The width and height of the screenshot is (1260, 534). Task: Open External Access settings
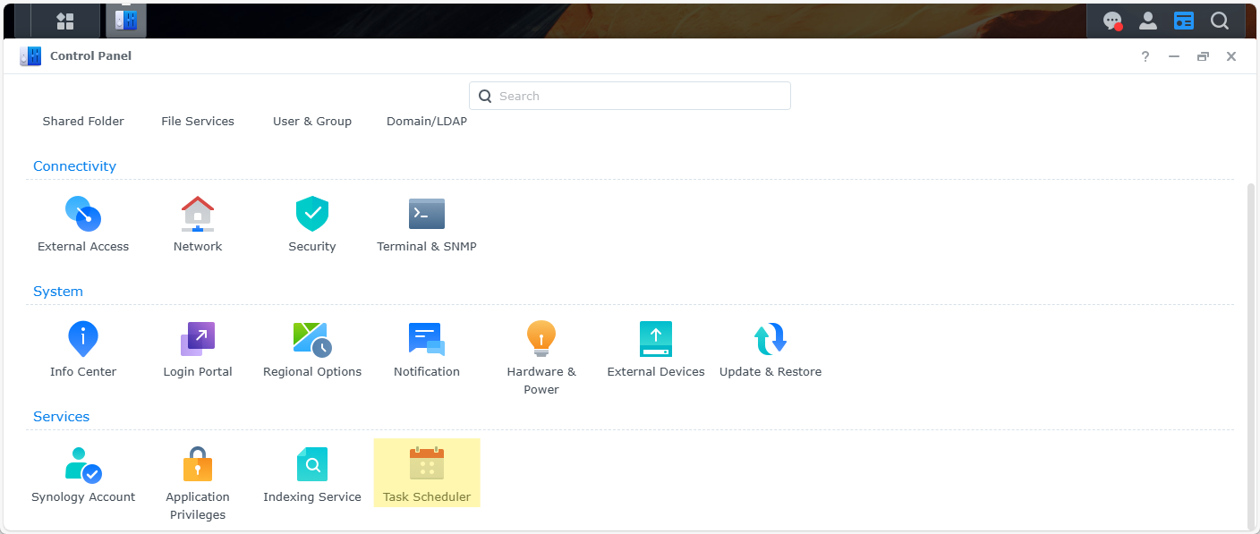(x=83, y=215)
